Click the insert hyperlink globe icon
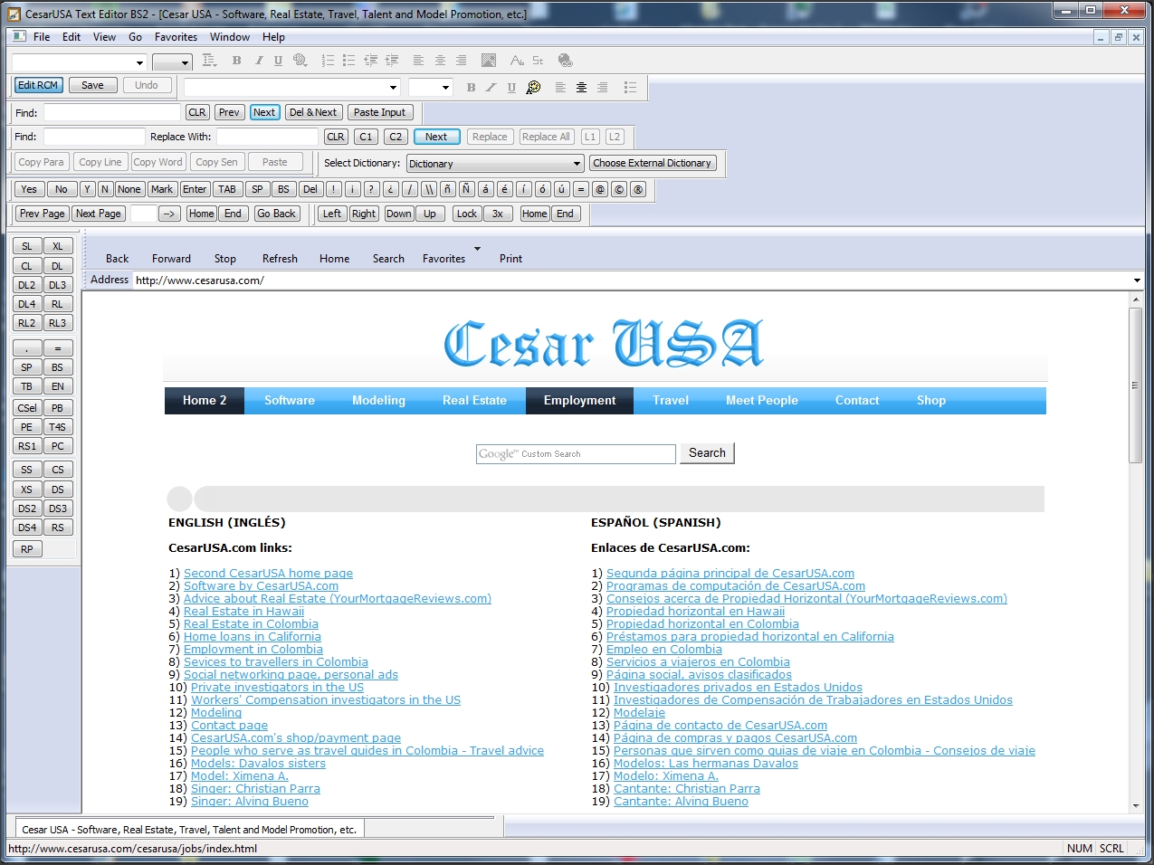 (566, 61)
